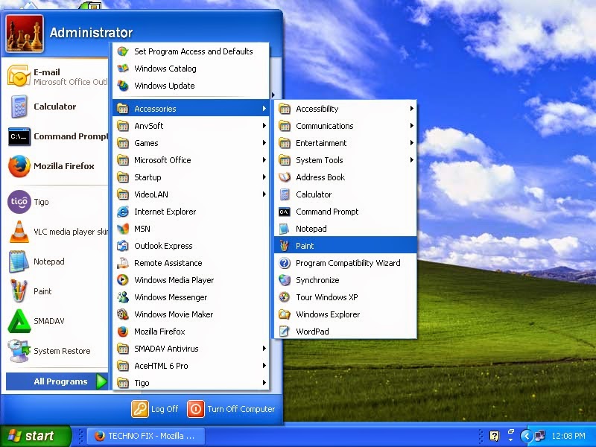This screenshot has height=447, width=596.
Task: Click the Windows start button
Action: pyautogui.click(x=35, y=436)
